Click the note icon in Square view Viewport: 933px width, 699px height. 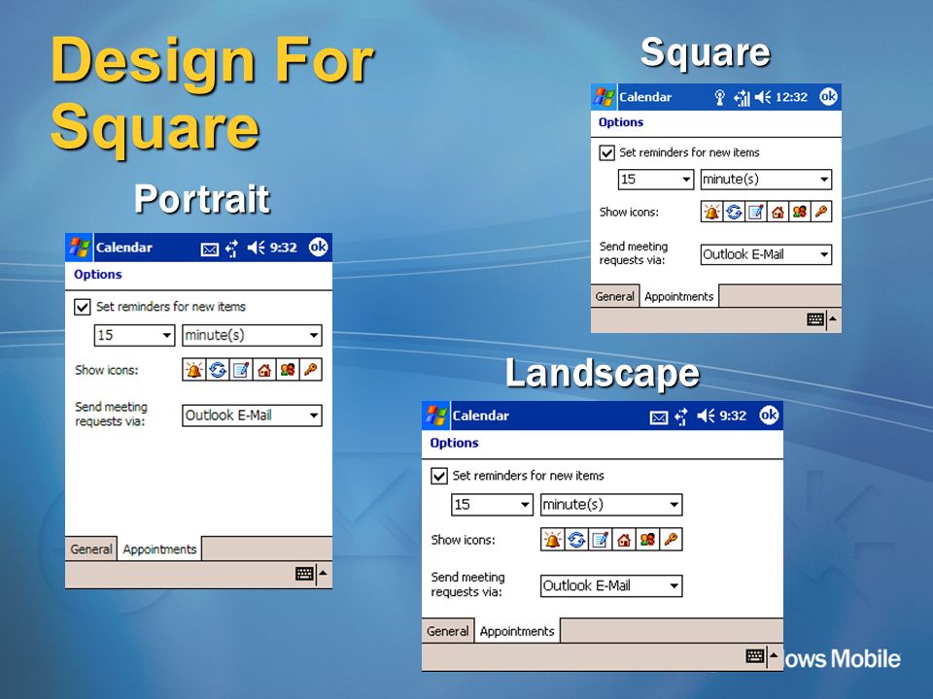(x=756, y=212)
